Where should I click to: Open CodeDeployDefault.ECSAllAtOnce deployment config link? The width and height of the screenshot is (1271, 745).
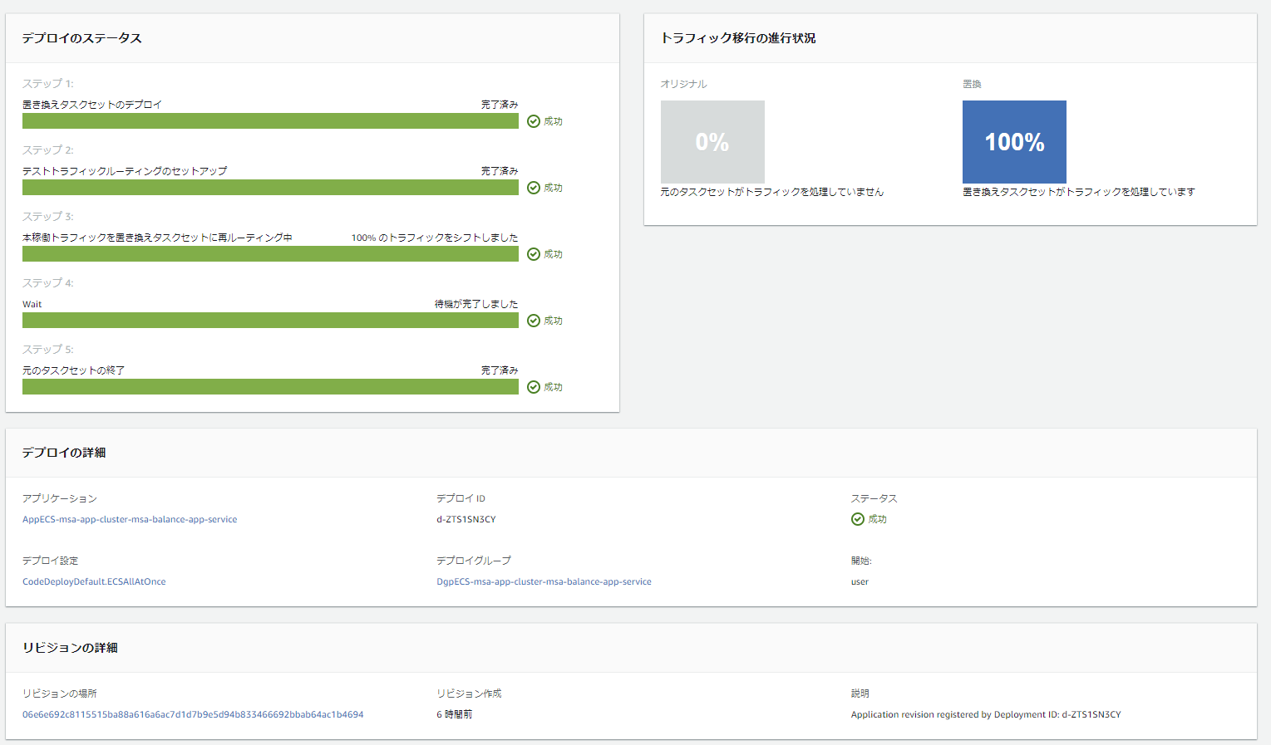click(94, 581)
